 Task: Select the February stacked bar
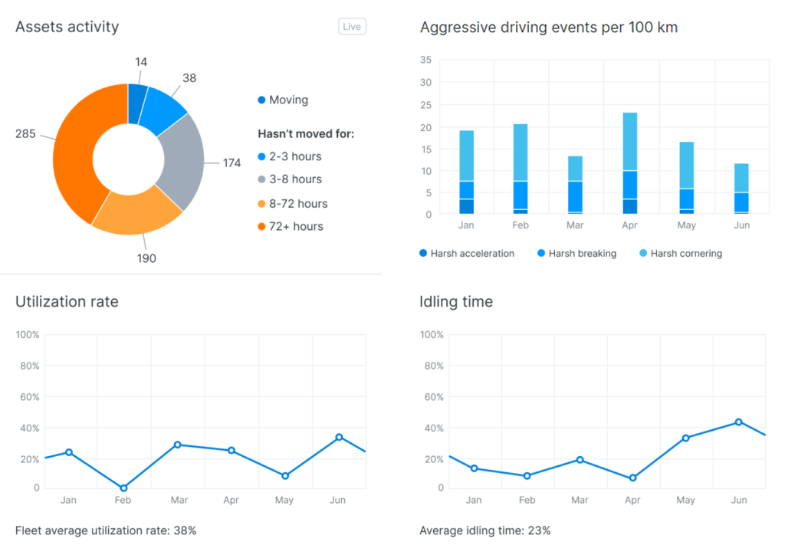click(521, 169)
